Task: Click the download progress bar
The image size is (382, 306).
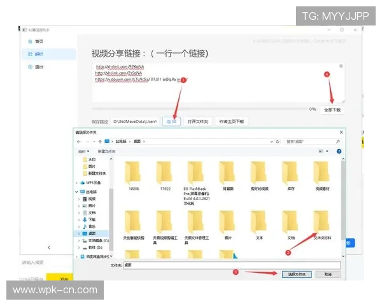Action: coord(200,109)
